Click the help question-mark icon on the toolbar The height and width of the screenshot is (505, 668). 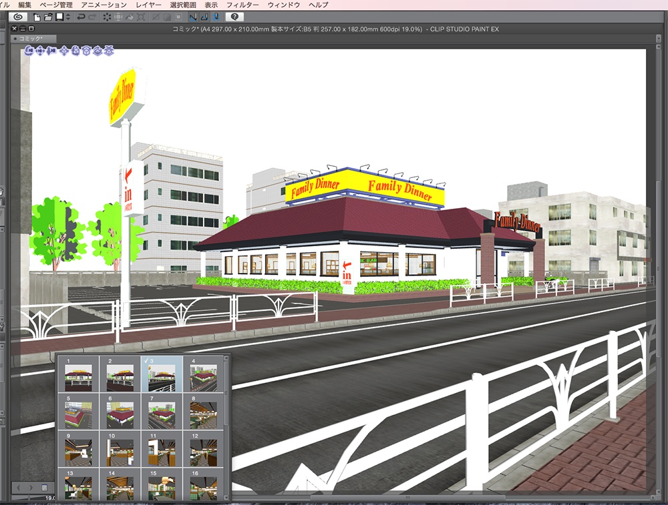[x=234, y=17]
